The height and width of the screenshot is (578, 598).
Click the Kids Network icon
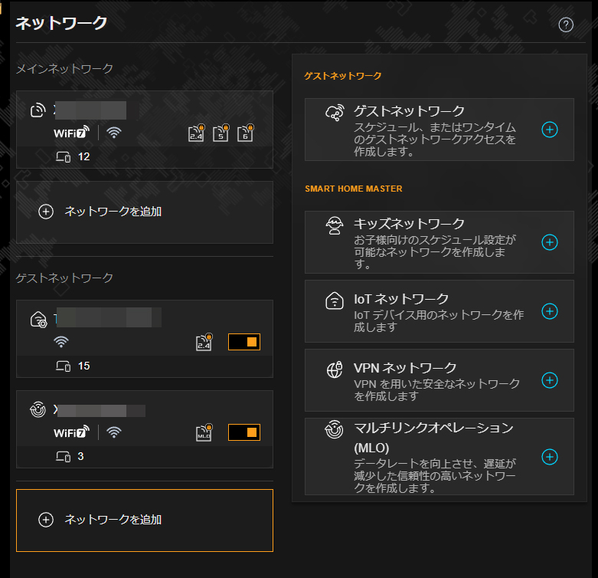tap(335, 225)
